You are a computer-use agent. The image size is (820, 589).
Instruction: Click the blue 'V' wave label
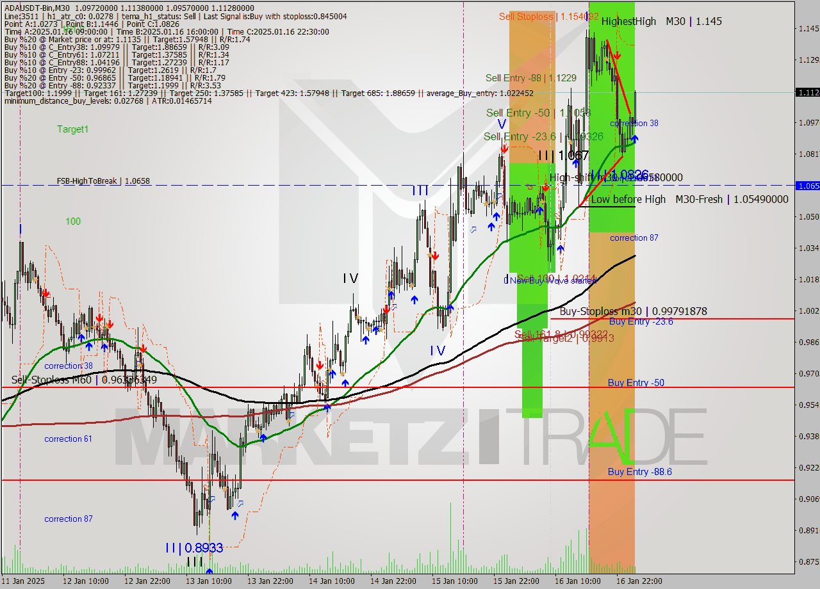pos(502,124)
